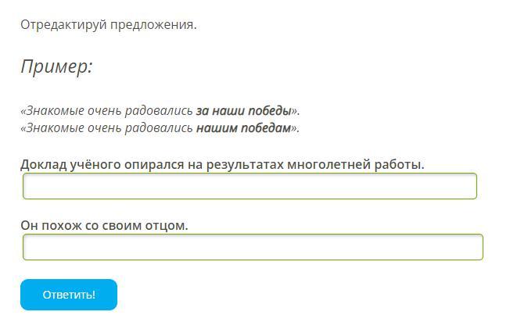Click the word 'опирался' in first task
Viewport: 510px width, 326px height.
point(152,164)
